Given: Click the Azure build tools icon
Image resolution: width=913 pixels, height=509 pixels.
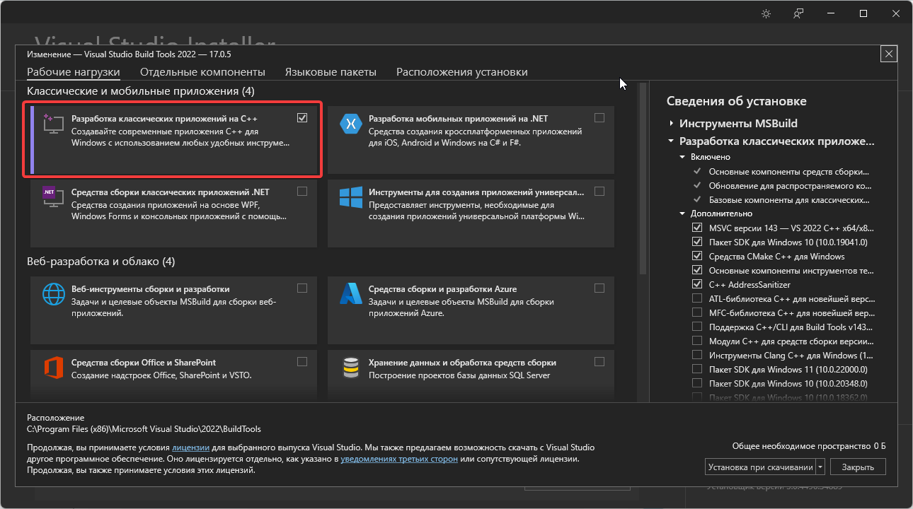Looking at the screenshot, I should coord(351,293).
